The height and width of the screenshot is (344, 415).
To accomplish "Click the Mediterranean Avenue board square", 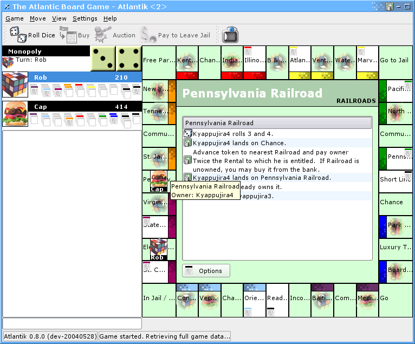I will click(367, 300).
